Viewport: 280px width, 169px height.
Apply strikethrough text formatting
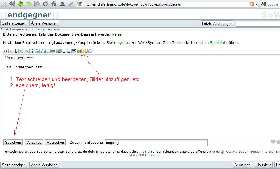[27, 51]
